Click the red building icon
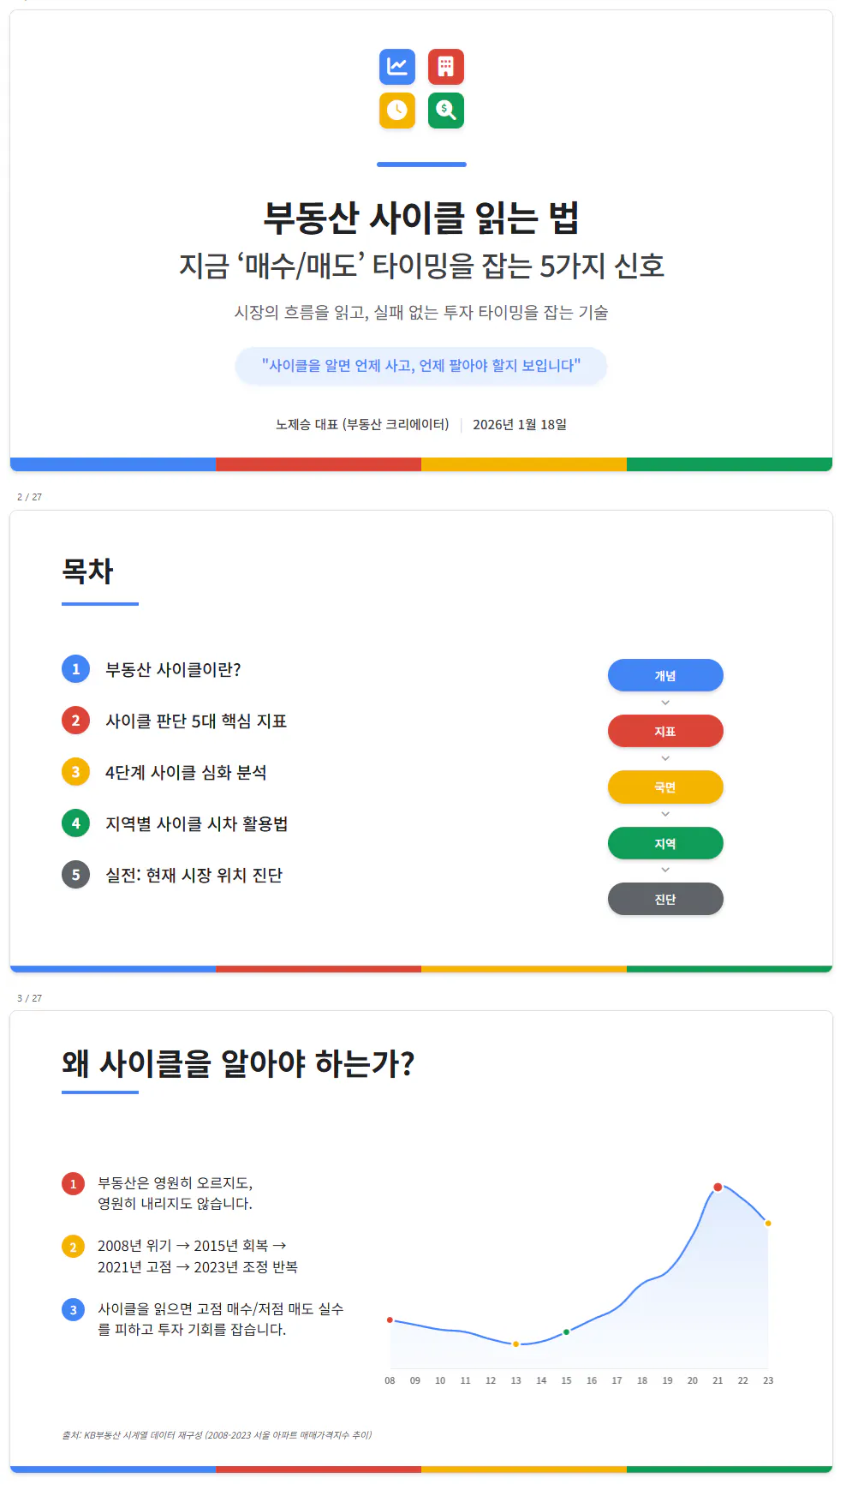Image resolution: width=846 pixels, height=1490 pixels. pos(445,67)
